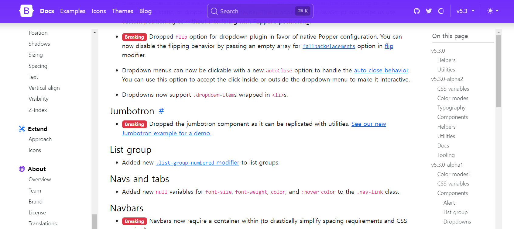The width and height of the screenshot is (514, 229).
Task: Open Team under About
Action: point(35,190)
